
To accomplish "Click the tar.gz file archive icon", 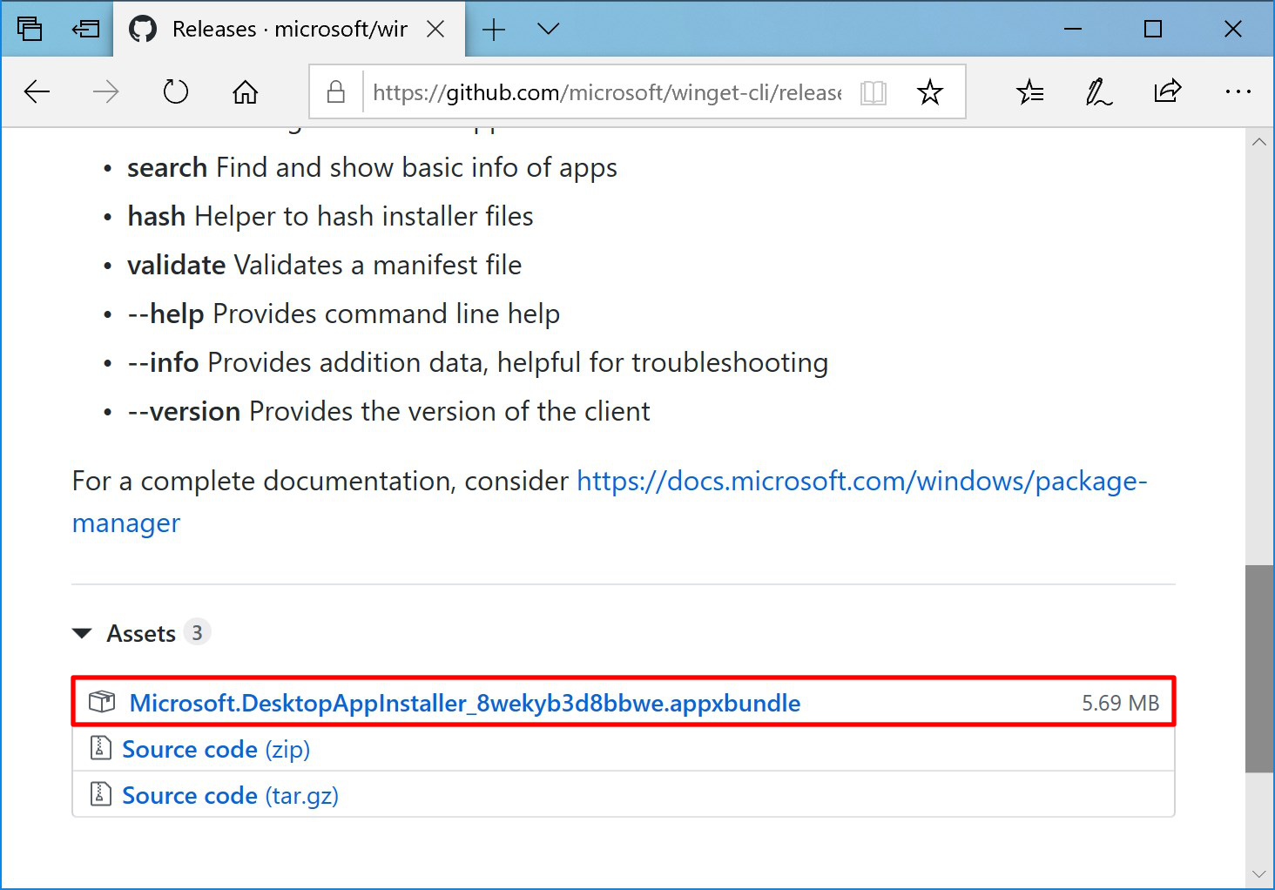I will point(101,793).
